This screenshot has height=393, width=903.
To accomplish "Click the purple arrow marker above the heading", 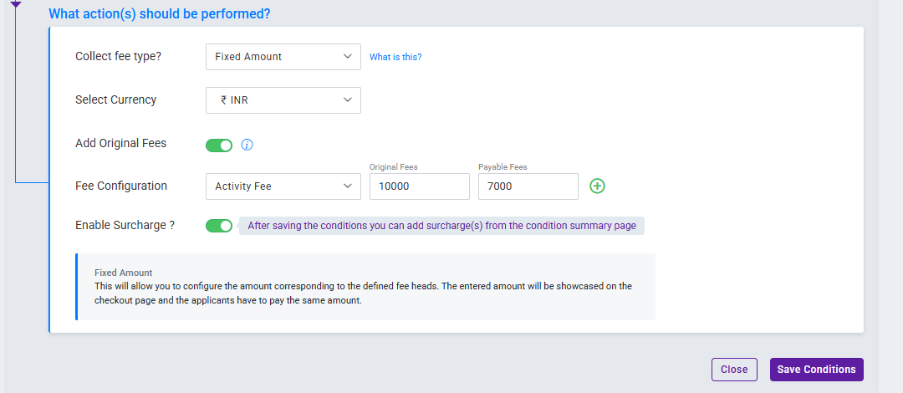I will coord(15,4).
